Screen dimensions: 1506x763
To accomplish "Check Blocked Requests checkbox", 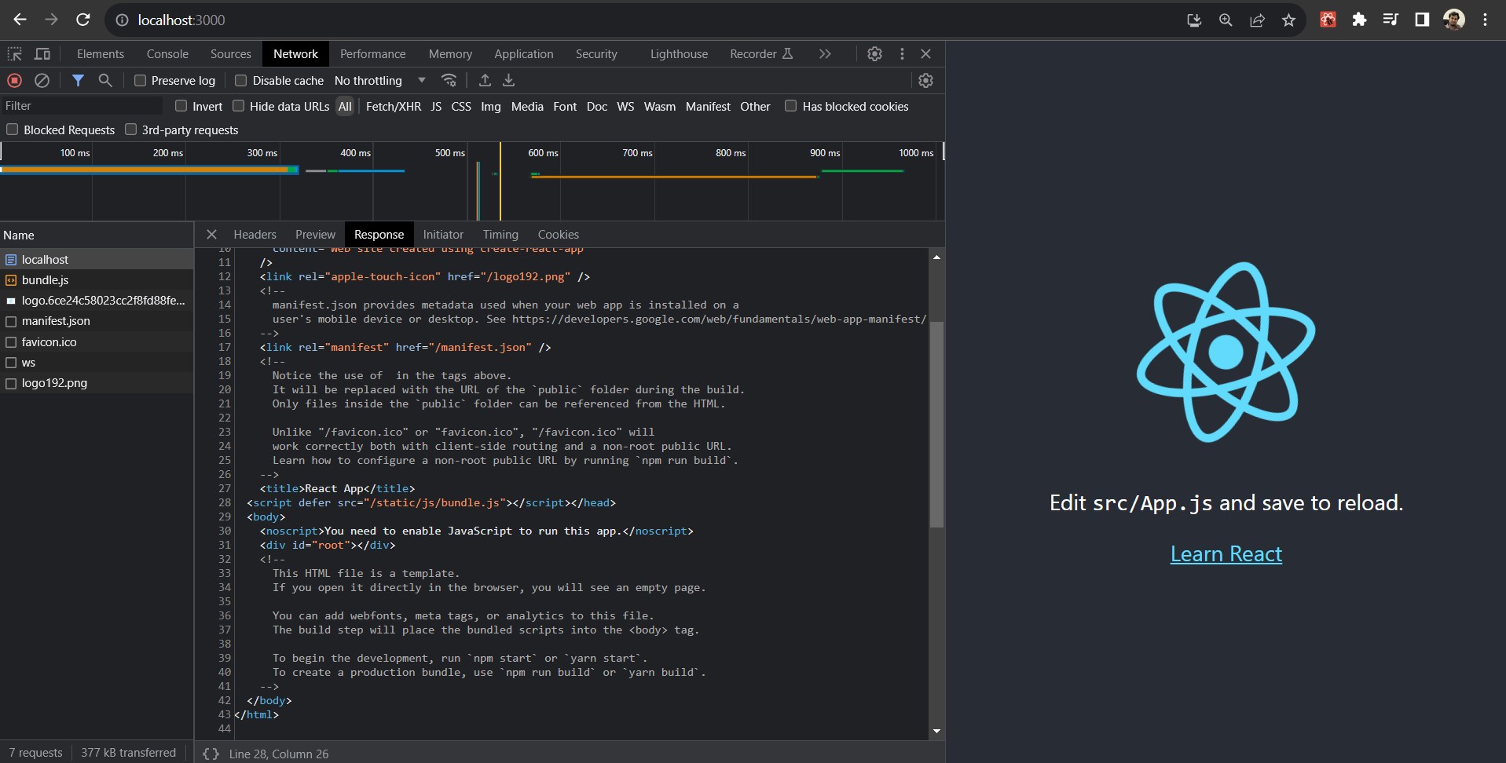I will click(12, 130).
